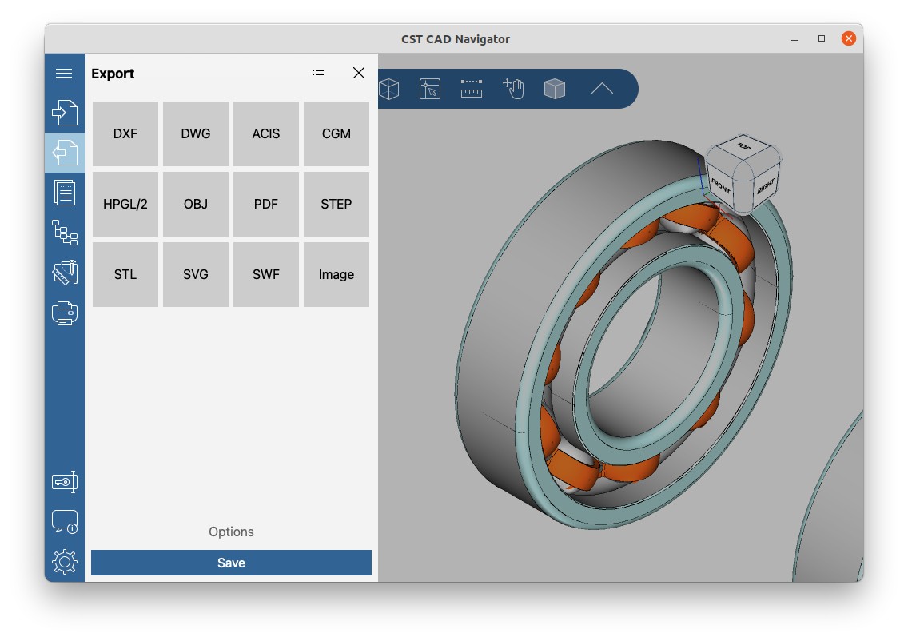Select the shaded cube display icon
This screenshot has height=641, width=908.
click(554, 89)
